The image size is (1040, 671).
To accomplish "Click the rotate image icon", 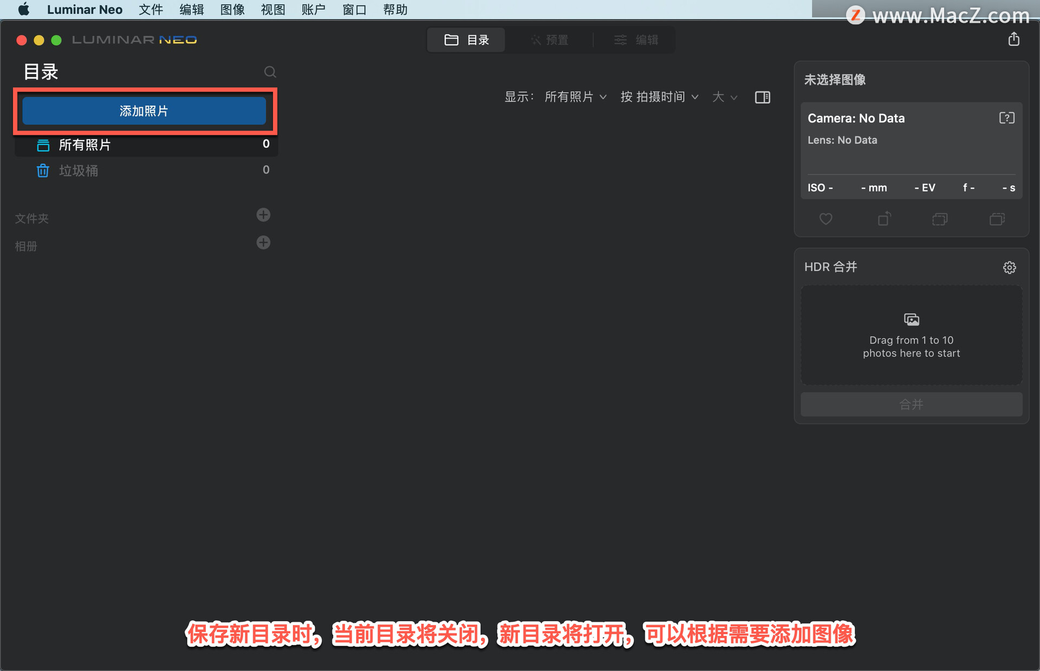I will (x=884, y=218).
